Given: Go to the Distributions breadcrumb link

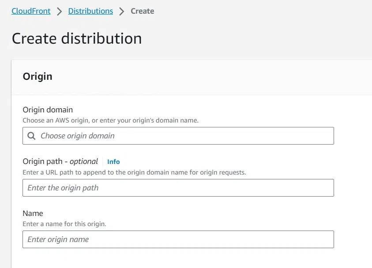Looking at the screenshot, I should (90, 11).
